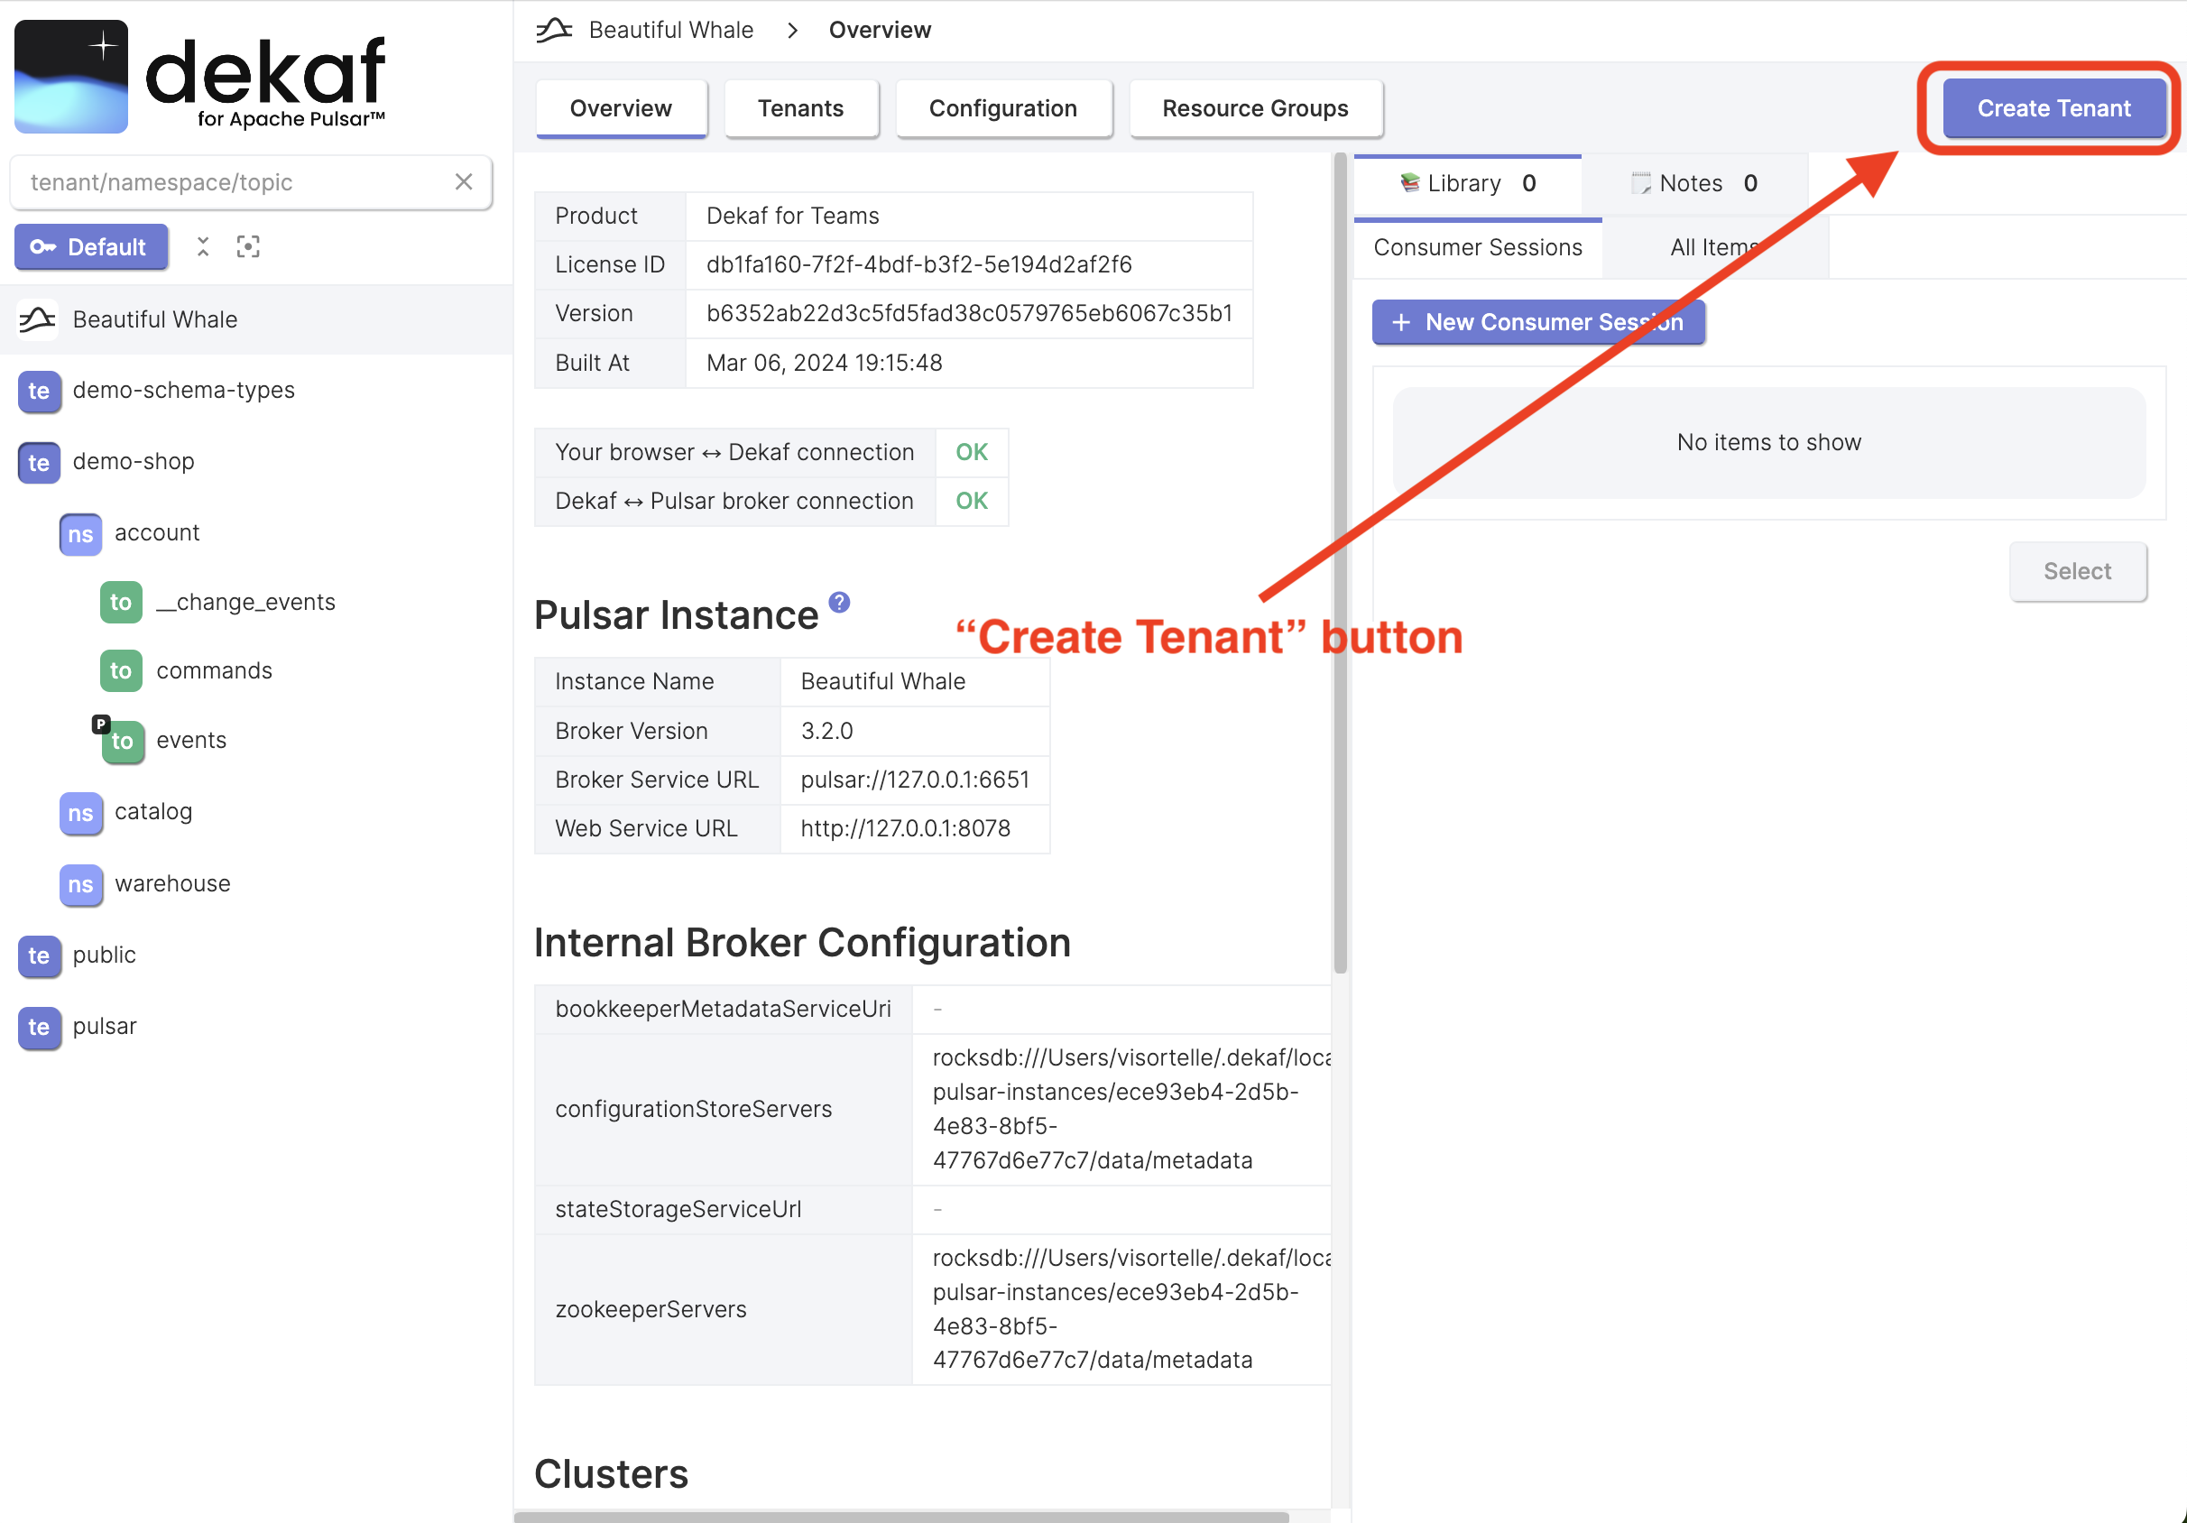Image resolution: width=2187 pixels, height=1523 pixels.
Task: Select the commands topic
Action: [x=215, y=670]
